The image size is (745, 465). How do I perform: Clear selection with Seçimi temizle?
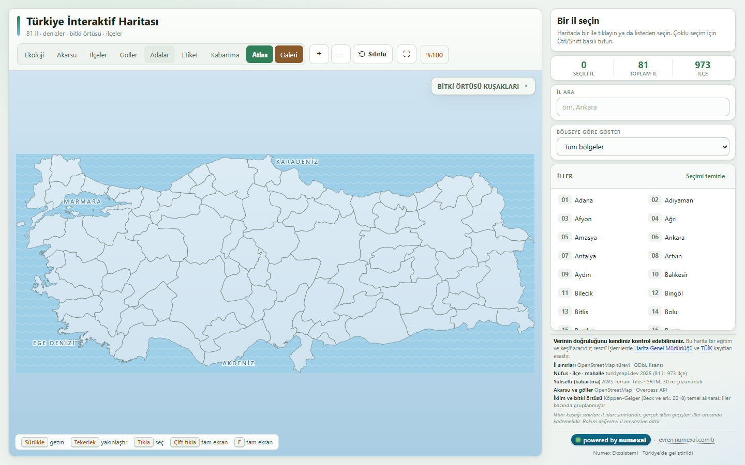706,176
